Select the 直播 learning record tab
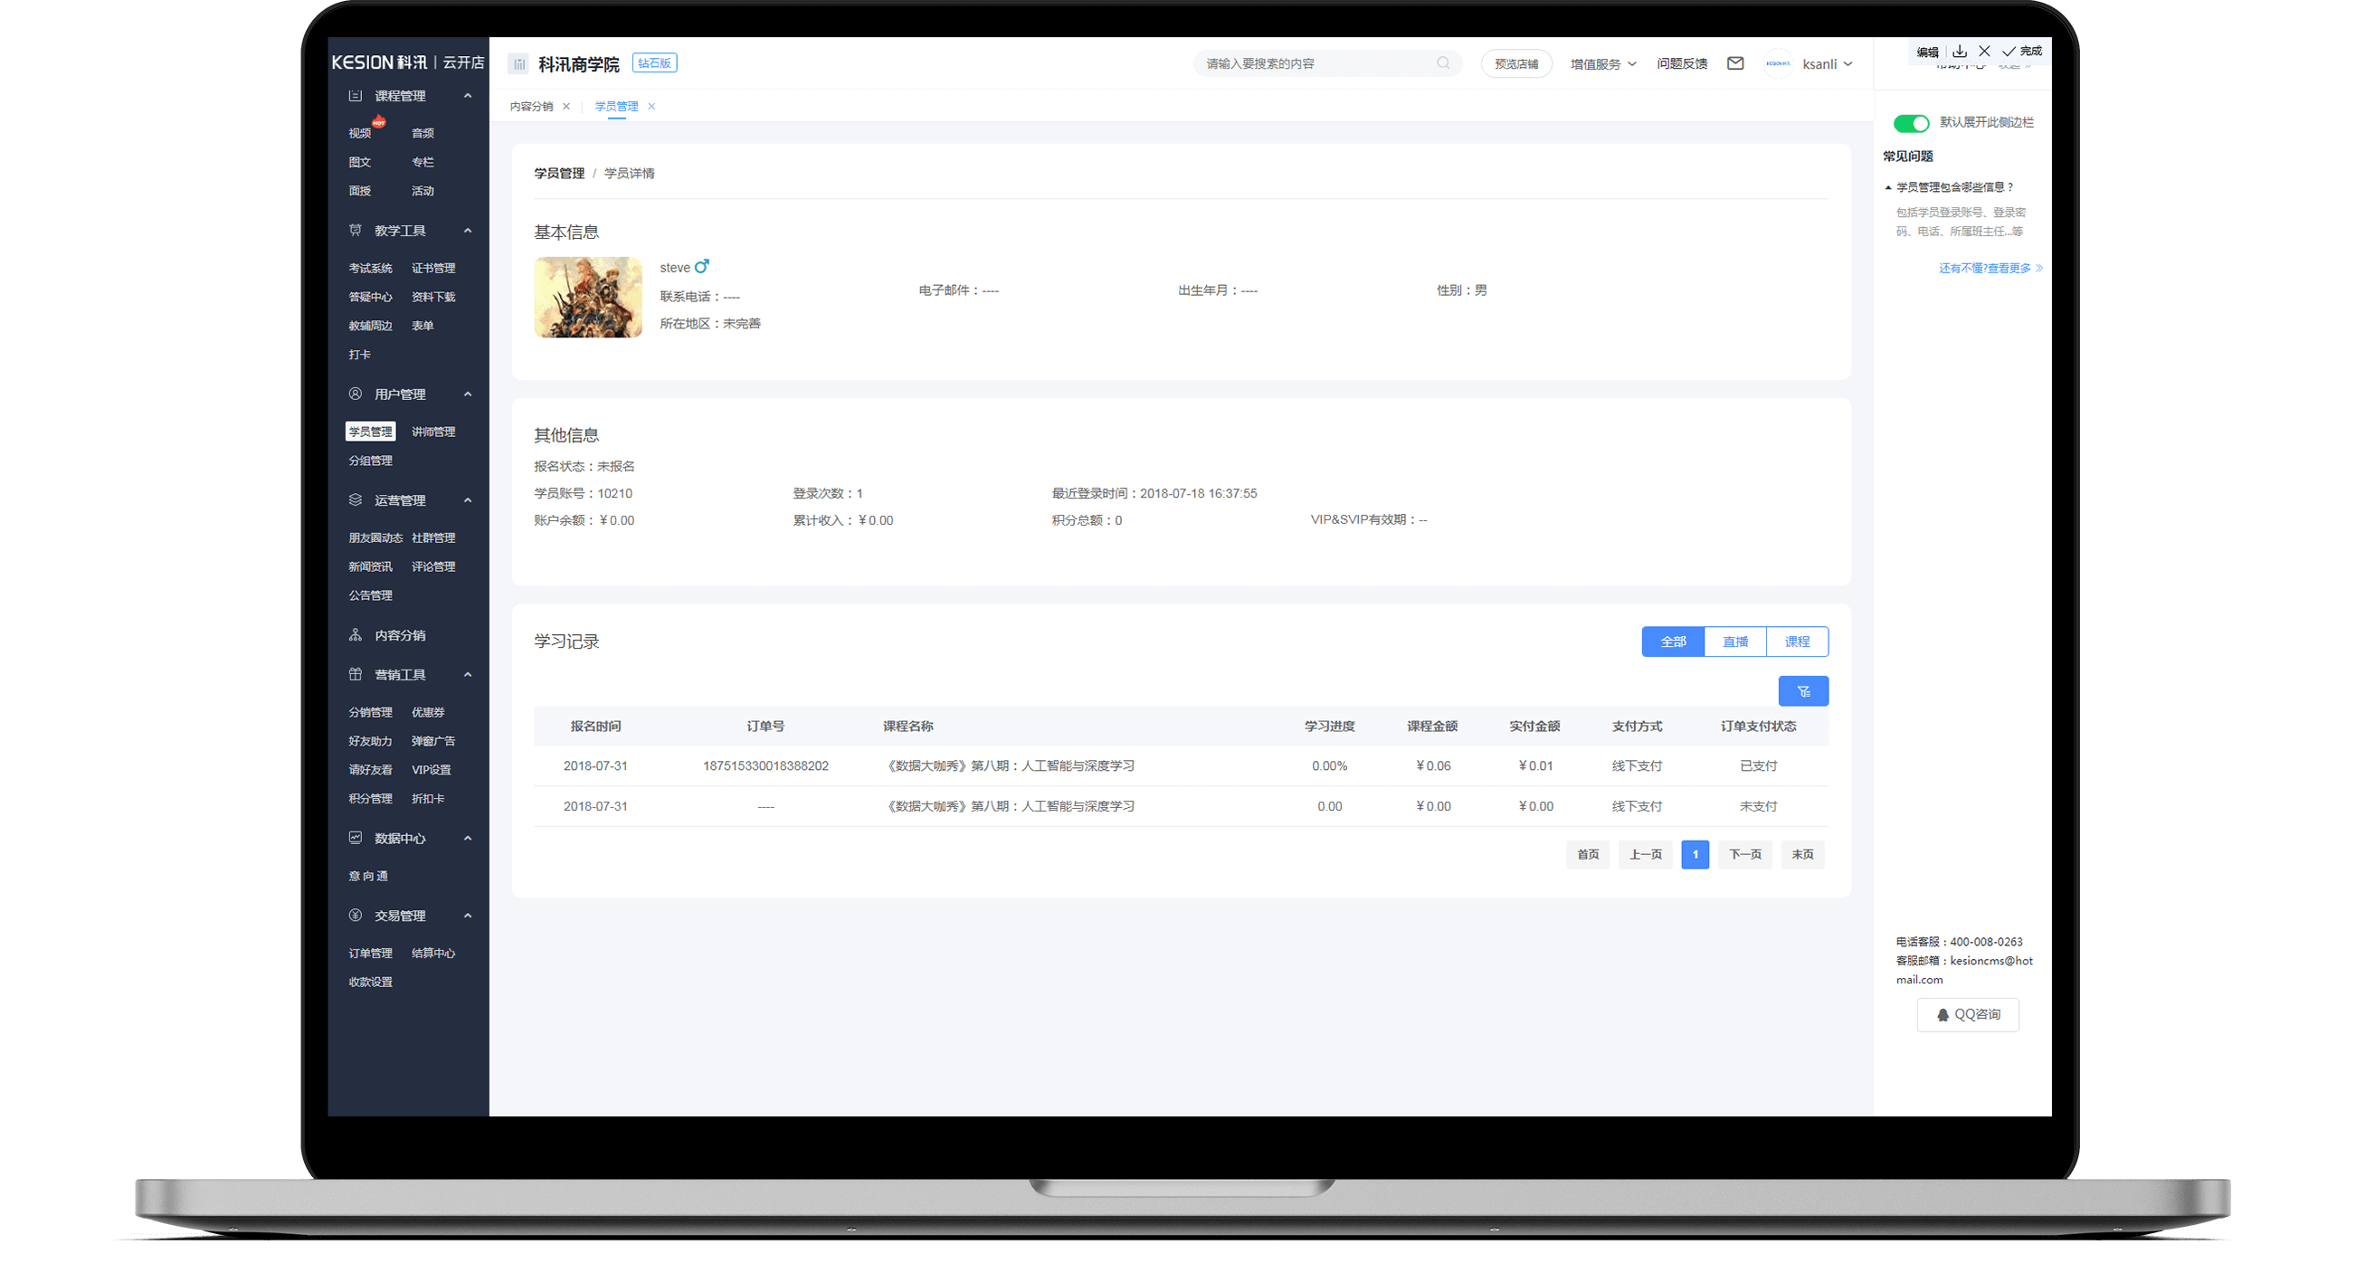The width and height of the screenshot is (2356, 1273). [1735, 641]
